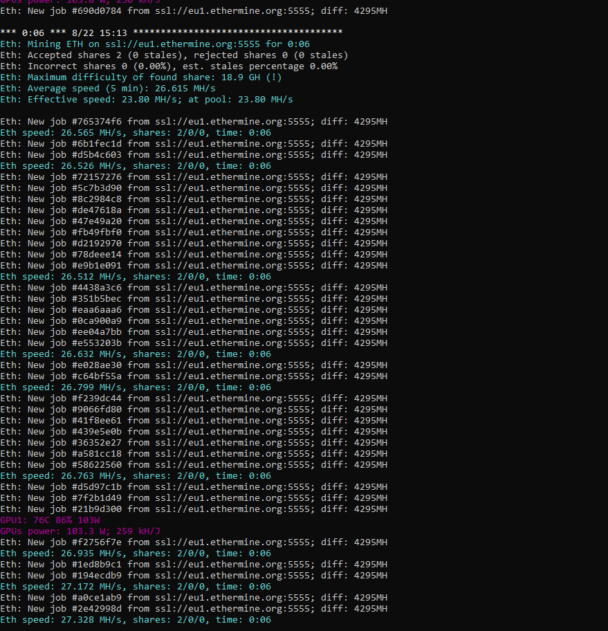The width and height of the screenshot is (608, 631).
Task: Select the line with job #4438a3c6
Action: point(194,287)
